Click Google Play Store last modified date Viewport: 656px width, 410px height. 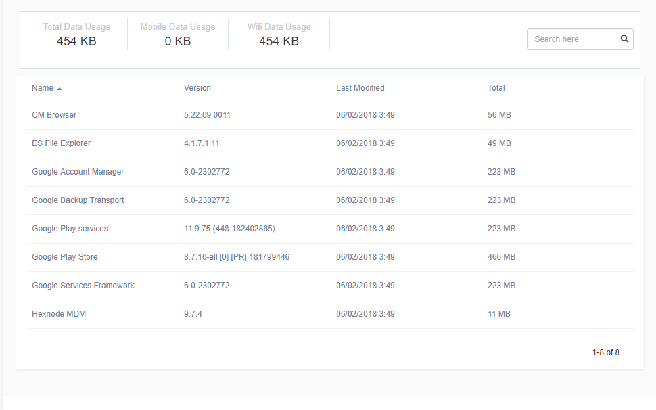click(365, 257)
